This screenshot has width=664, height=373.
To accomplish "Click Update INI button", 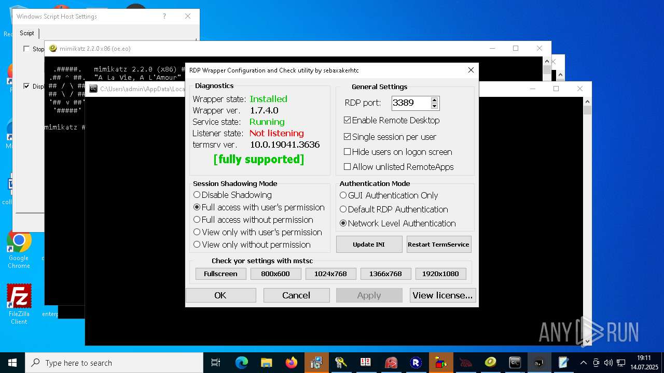I will tap(369, 245).
